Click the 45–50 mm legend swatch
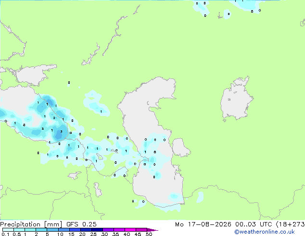The height and width of the screenshot is (236, 305). pyautogui.click(x=141, y=230)
